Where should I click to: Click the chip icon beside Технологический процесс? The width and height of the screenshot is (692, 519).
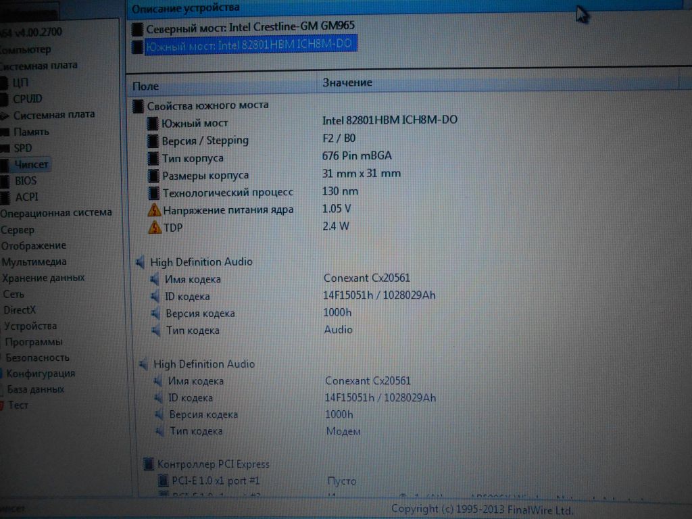point(154,193)
